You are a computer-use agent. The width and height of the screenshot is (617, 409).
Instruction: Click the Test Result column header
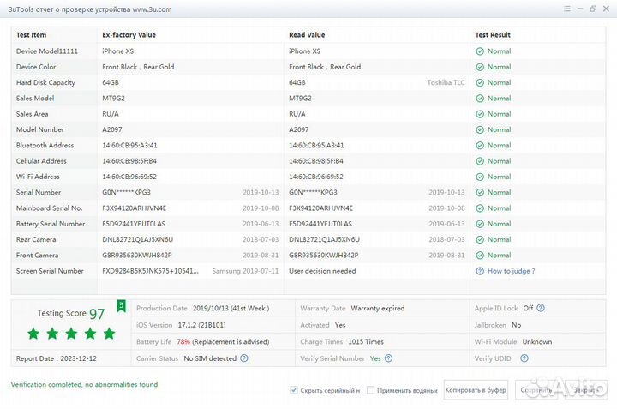click(493, 34)
